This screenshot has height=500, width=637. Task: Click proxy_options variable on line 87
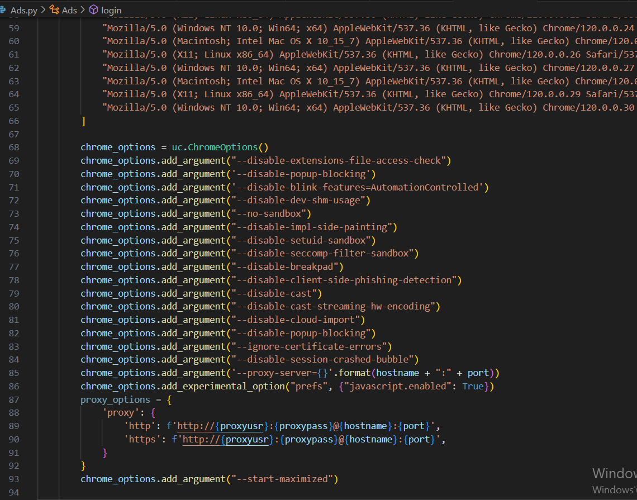[115, 399]
